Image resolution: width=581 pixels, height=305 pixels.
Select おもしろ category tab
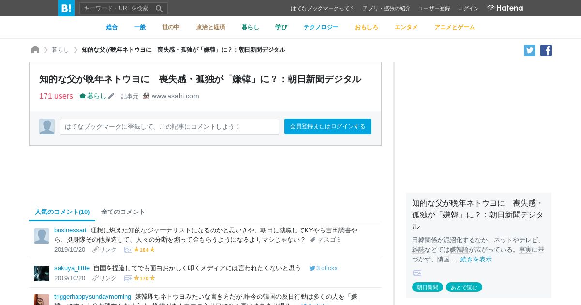pos(367,27)
